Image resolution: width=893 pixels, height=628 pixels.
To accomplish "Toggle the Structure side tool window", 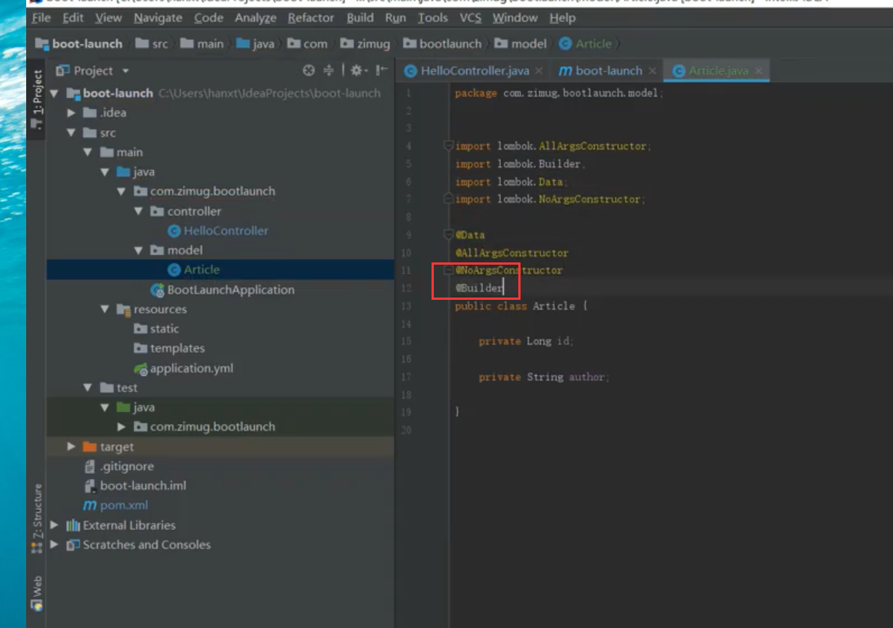I will tap(37, 518).
